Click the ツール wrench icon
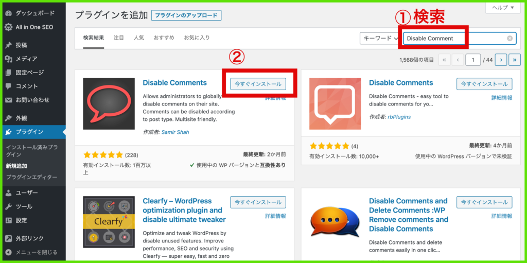 [9, 206]
